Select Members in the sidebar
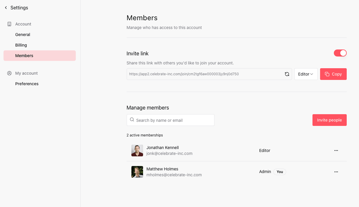 [24, 56]
